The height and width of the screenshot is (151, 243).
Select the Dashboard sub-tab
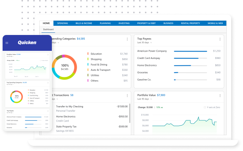coord(48,29)
